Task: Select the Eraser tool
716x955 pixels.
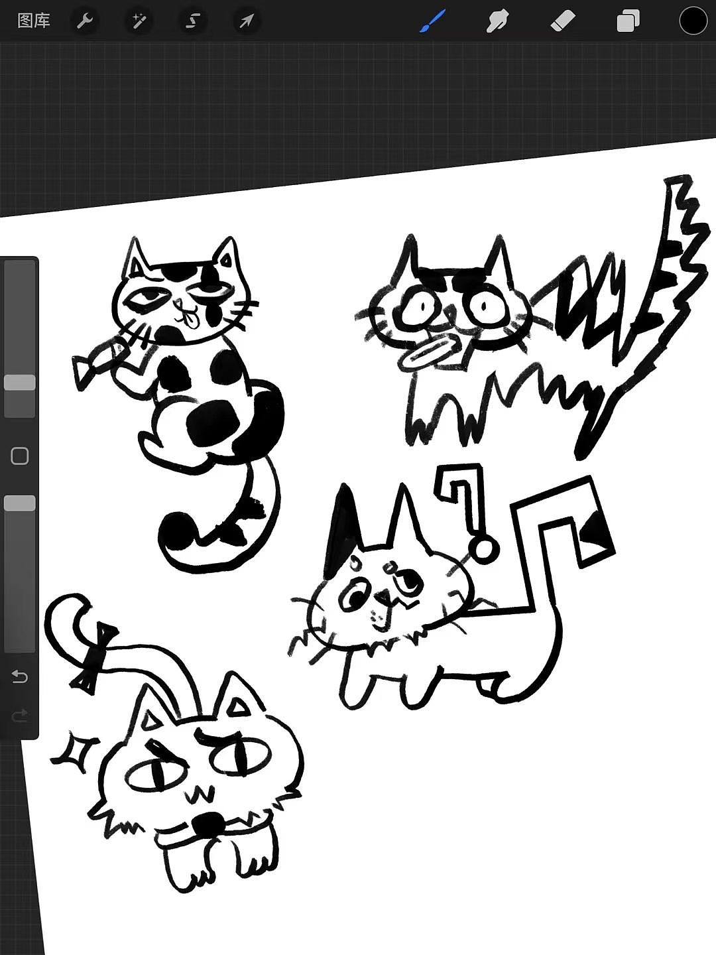Action: (563, 21)
